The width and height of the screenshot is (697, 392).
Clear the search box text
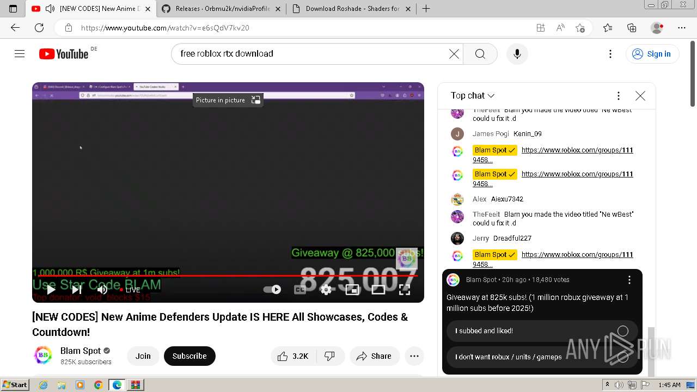pyautogui.click(x=454, y=53)
